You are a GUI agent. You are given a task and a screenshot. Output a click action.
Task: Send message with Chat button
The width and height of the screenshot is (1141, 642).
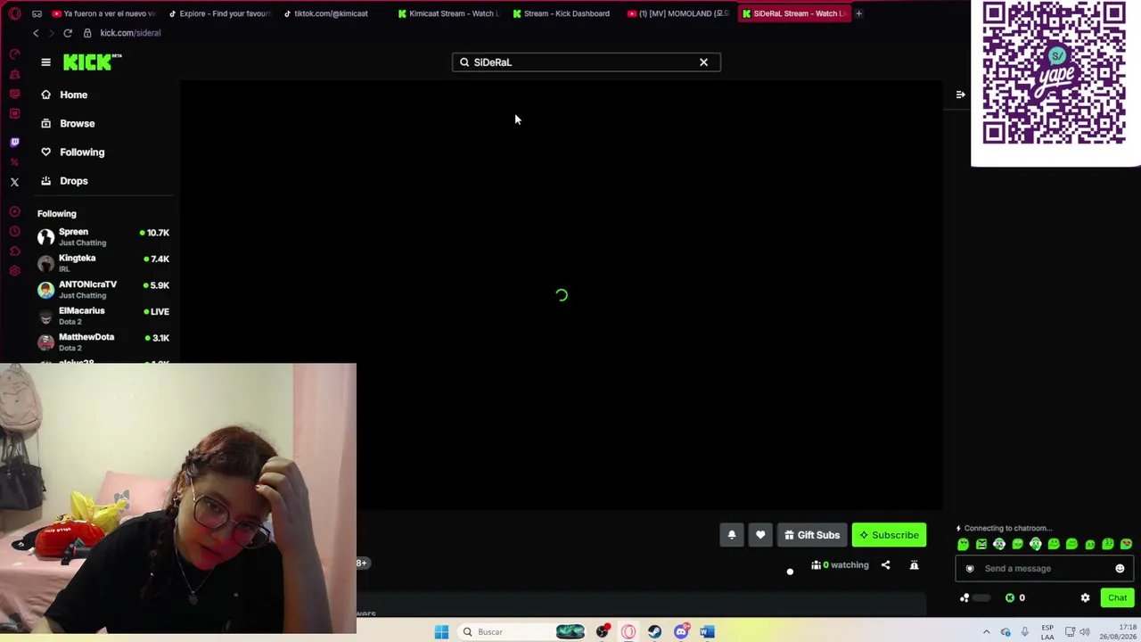(1117, 597)
